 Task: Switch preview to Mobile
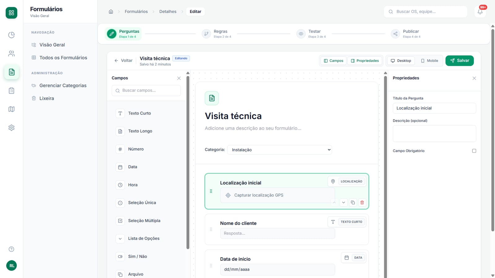(x=429, y=61)
